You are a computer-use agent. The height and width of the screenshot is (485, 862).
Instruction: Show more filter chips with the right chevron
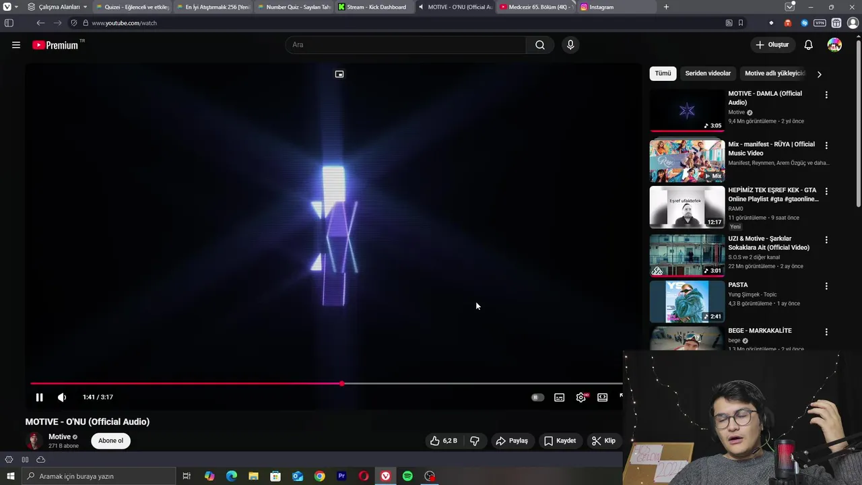(819, 74)
